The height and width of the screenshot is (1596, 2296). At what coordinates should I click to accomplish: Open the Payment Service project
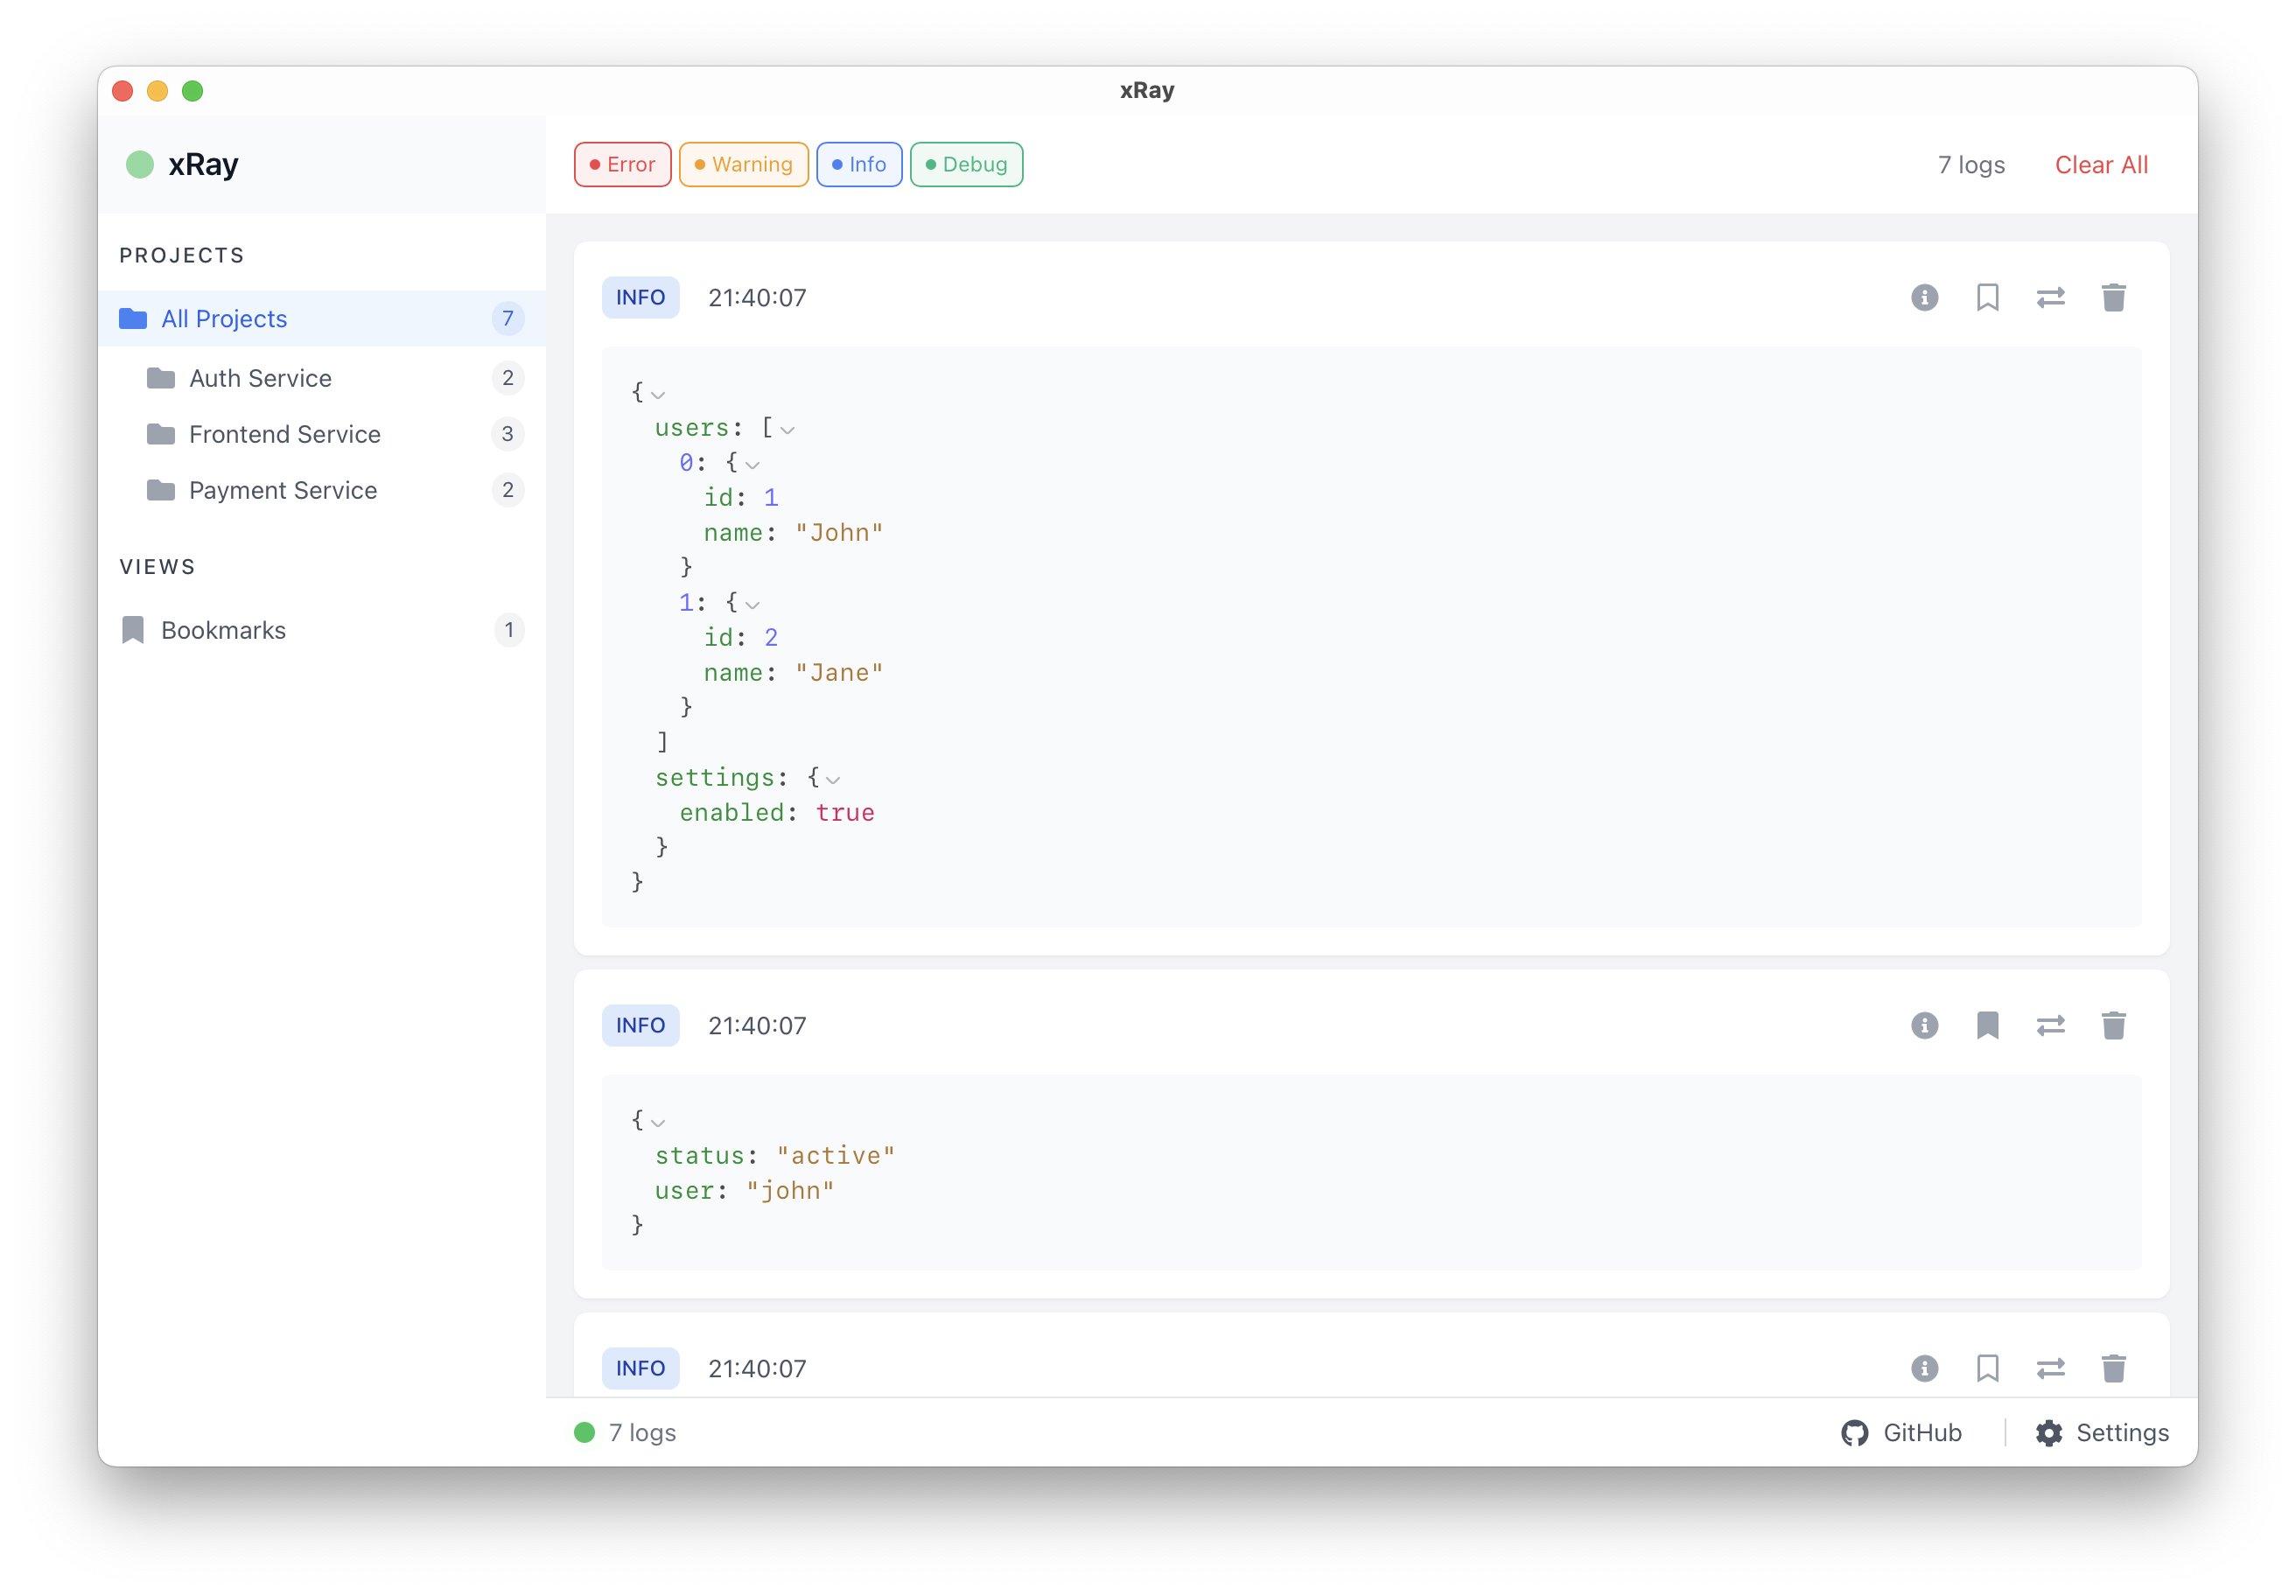pyautogui.click(x=321, y=490)
